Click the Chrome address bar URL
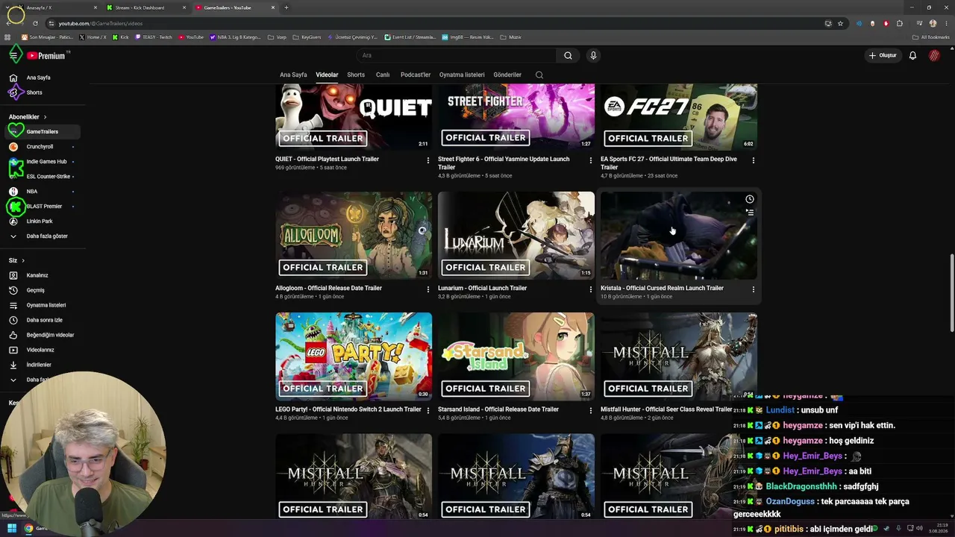This screenshot has height=537, width=955. [101, 23]
